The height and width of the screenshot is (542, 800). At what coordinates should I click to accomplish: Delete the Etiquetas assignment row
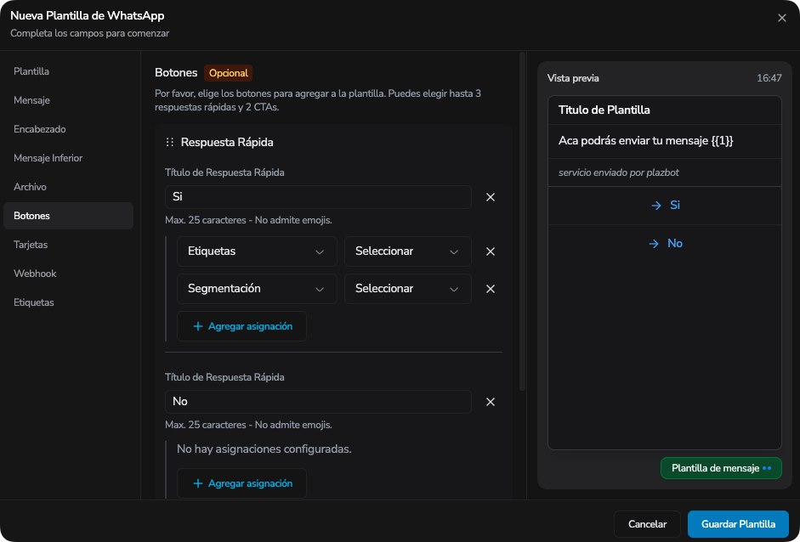point(491,251)
